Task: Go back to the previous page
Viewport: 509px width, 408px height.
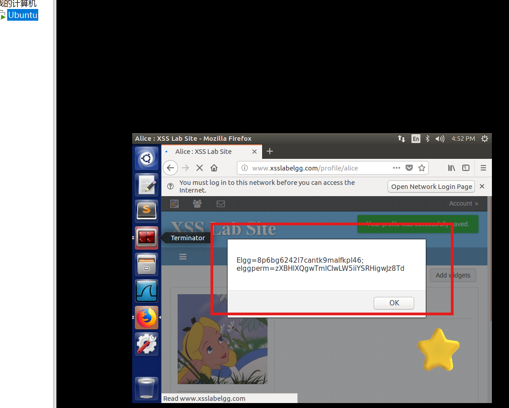Action: [170, 168]
